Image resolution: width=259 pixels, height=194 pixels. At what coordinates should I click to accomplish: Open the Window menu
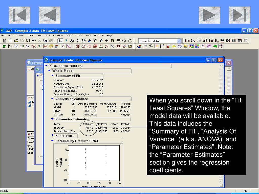coord(99,35)
